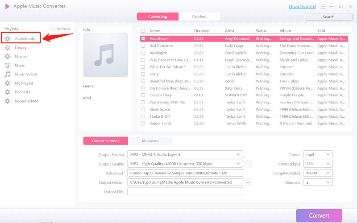Click the Apple Music Converter logo icon
Screen dimensions: 357x223
pyautogui.click(x=7, y=6)
